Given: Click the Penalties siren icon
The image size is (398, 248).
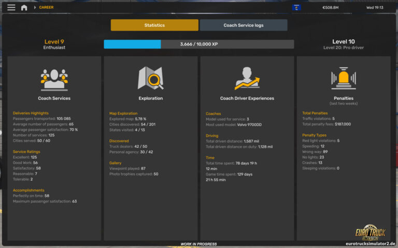Looking at the screenshot, I should [x=343, y=78].
